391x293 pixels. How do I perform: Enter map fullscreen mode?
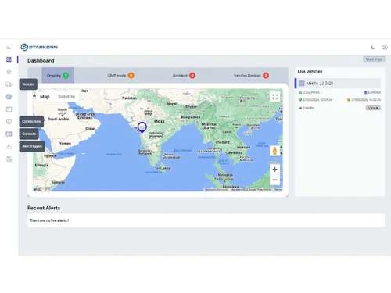tap(274, 97)
